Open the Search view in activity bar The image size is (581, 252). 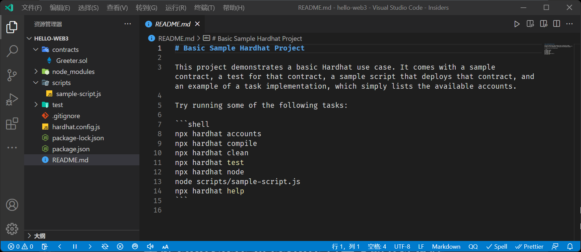(x=12, y=51)
